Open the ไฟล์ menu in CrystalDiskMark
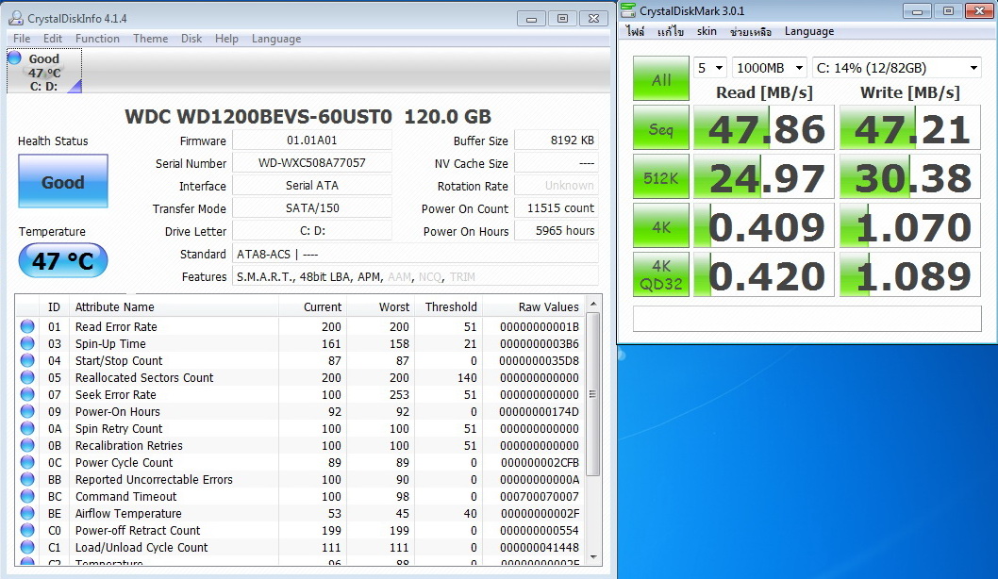 coord(635,31)
